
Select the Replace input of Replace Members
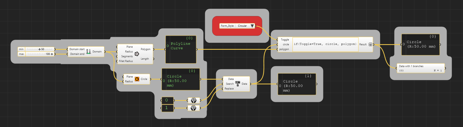[229, 89]
